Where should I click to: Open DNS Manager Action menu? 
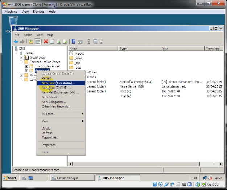pyautogui.click(x=28, y=35)
